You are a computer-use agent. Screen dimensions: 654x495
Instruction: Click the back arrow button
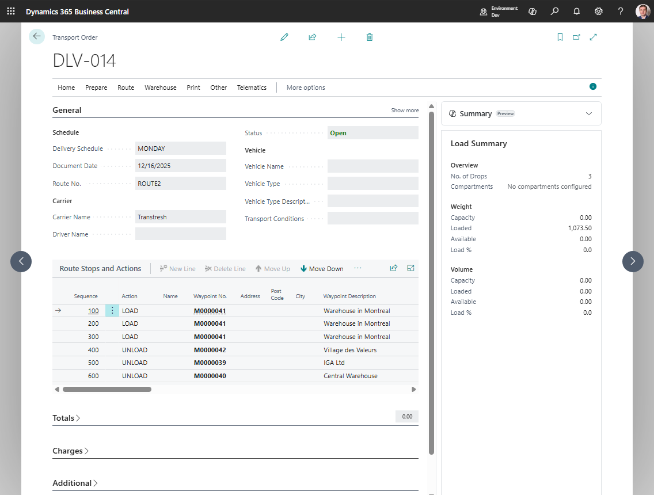click(37, 36)
